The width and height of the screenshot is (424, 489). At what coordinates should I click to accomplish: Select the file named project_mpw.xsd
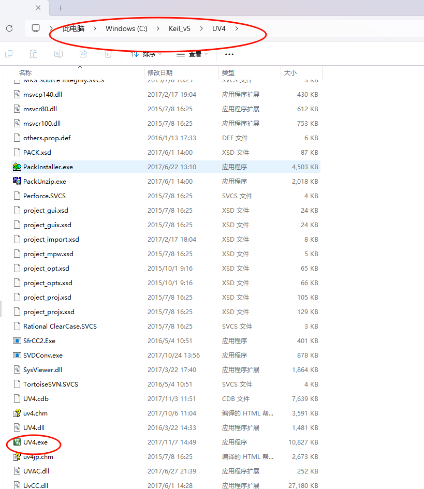[48, 254]
